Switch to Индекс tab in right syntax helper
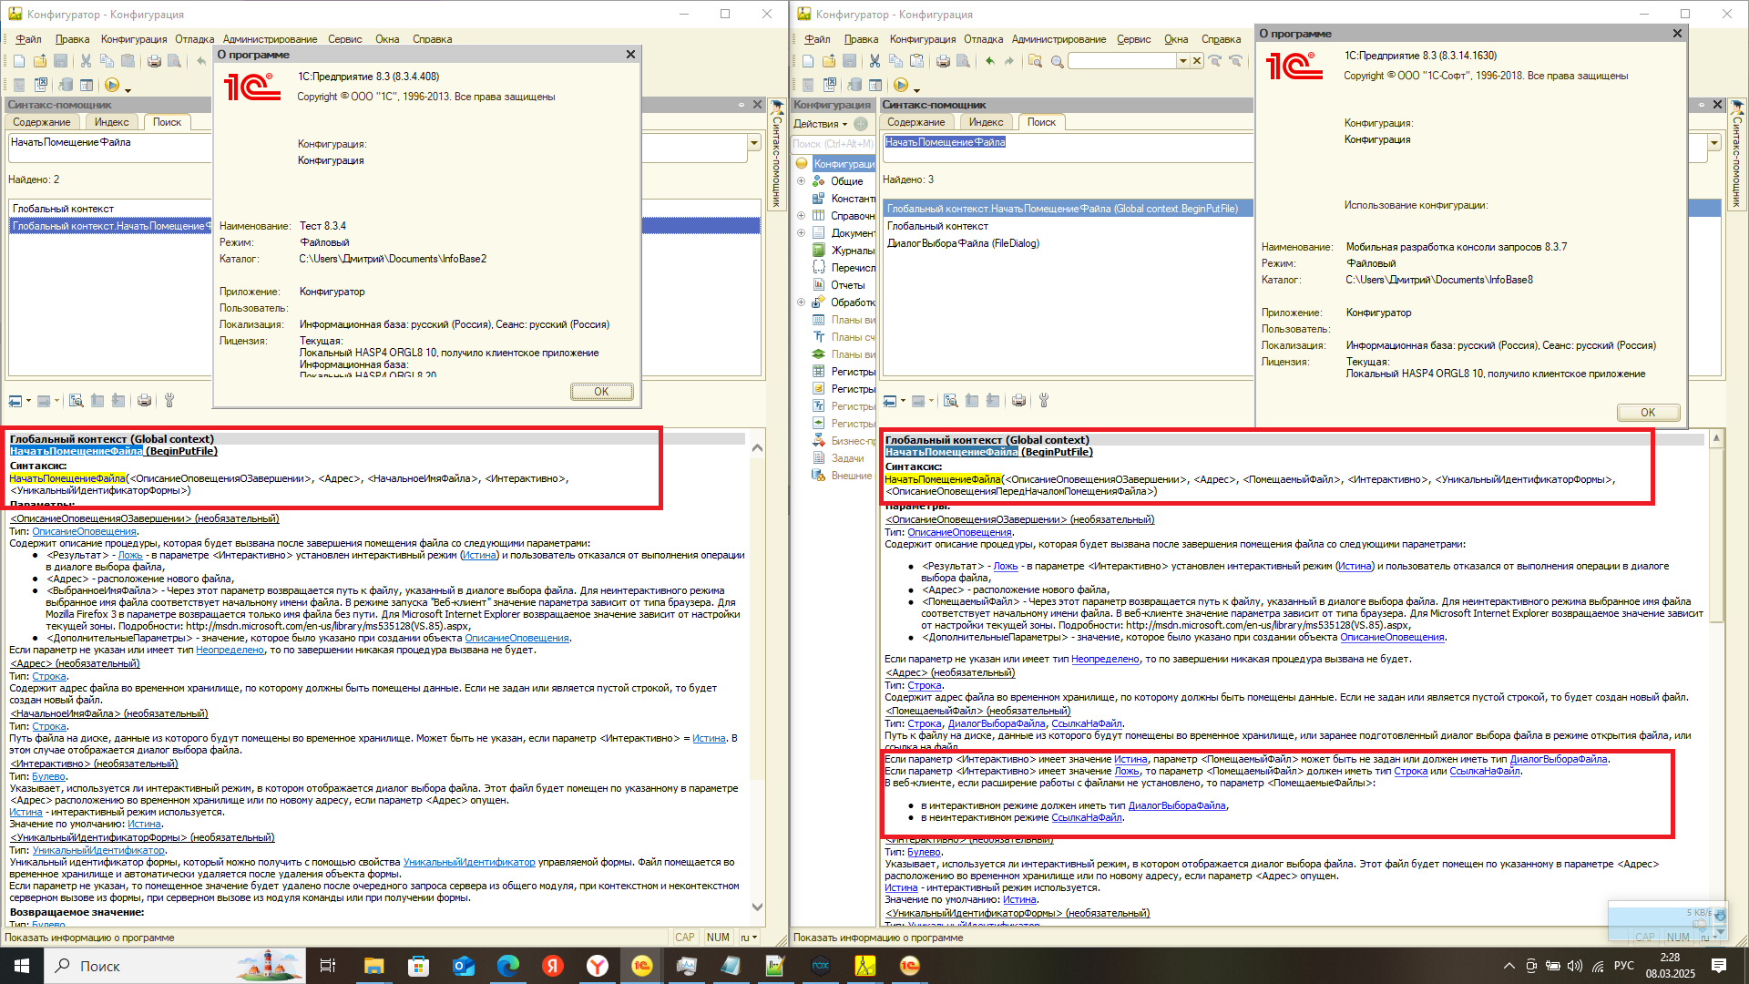 (x=986, y=122)
